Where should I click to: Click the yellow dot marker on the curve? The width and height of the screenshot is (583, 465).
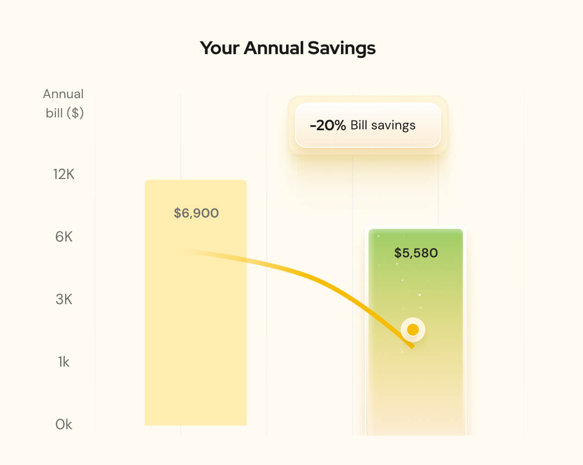coord(413,330)
